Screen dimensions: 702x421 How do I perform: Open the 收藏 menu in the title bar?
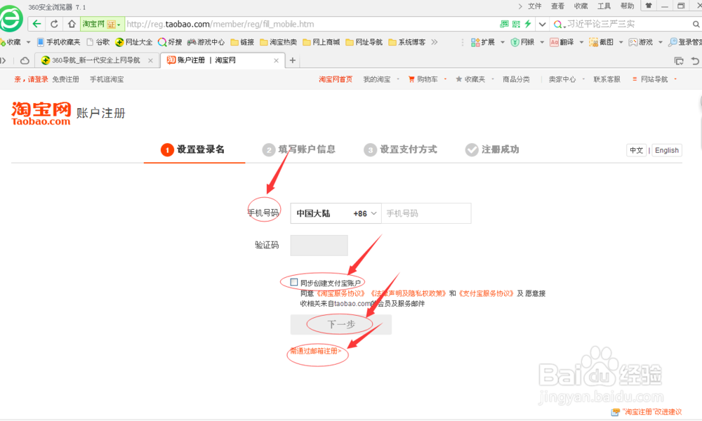click(581, 6)
